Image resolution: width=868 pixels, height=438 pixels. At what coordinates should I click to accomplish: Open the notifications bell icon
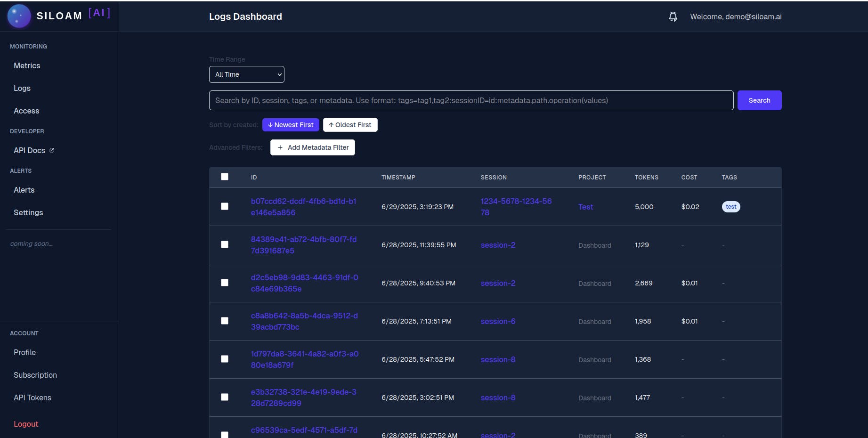pyautogui.click(x=673, y=17)
